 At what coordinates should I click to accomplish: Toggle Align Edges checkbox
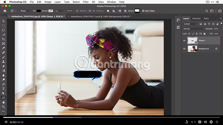pyautogui.click(x=143, y=11)
